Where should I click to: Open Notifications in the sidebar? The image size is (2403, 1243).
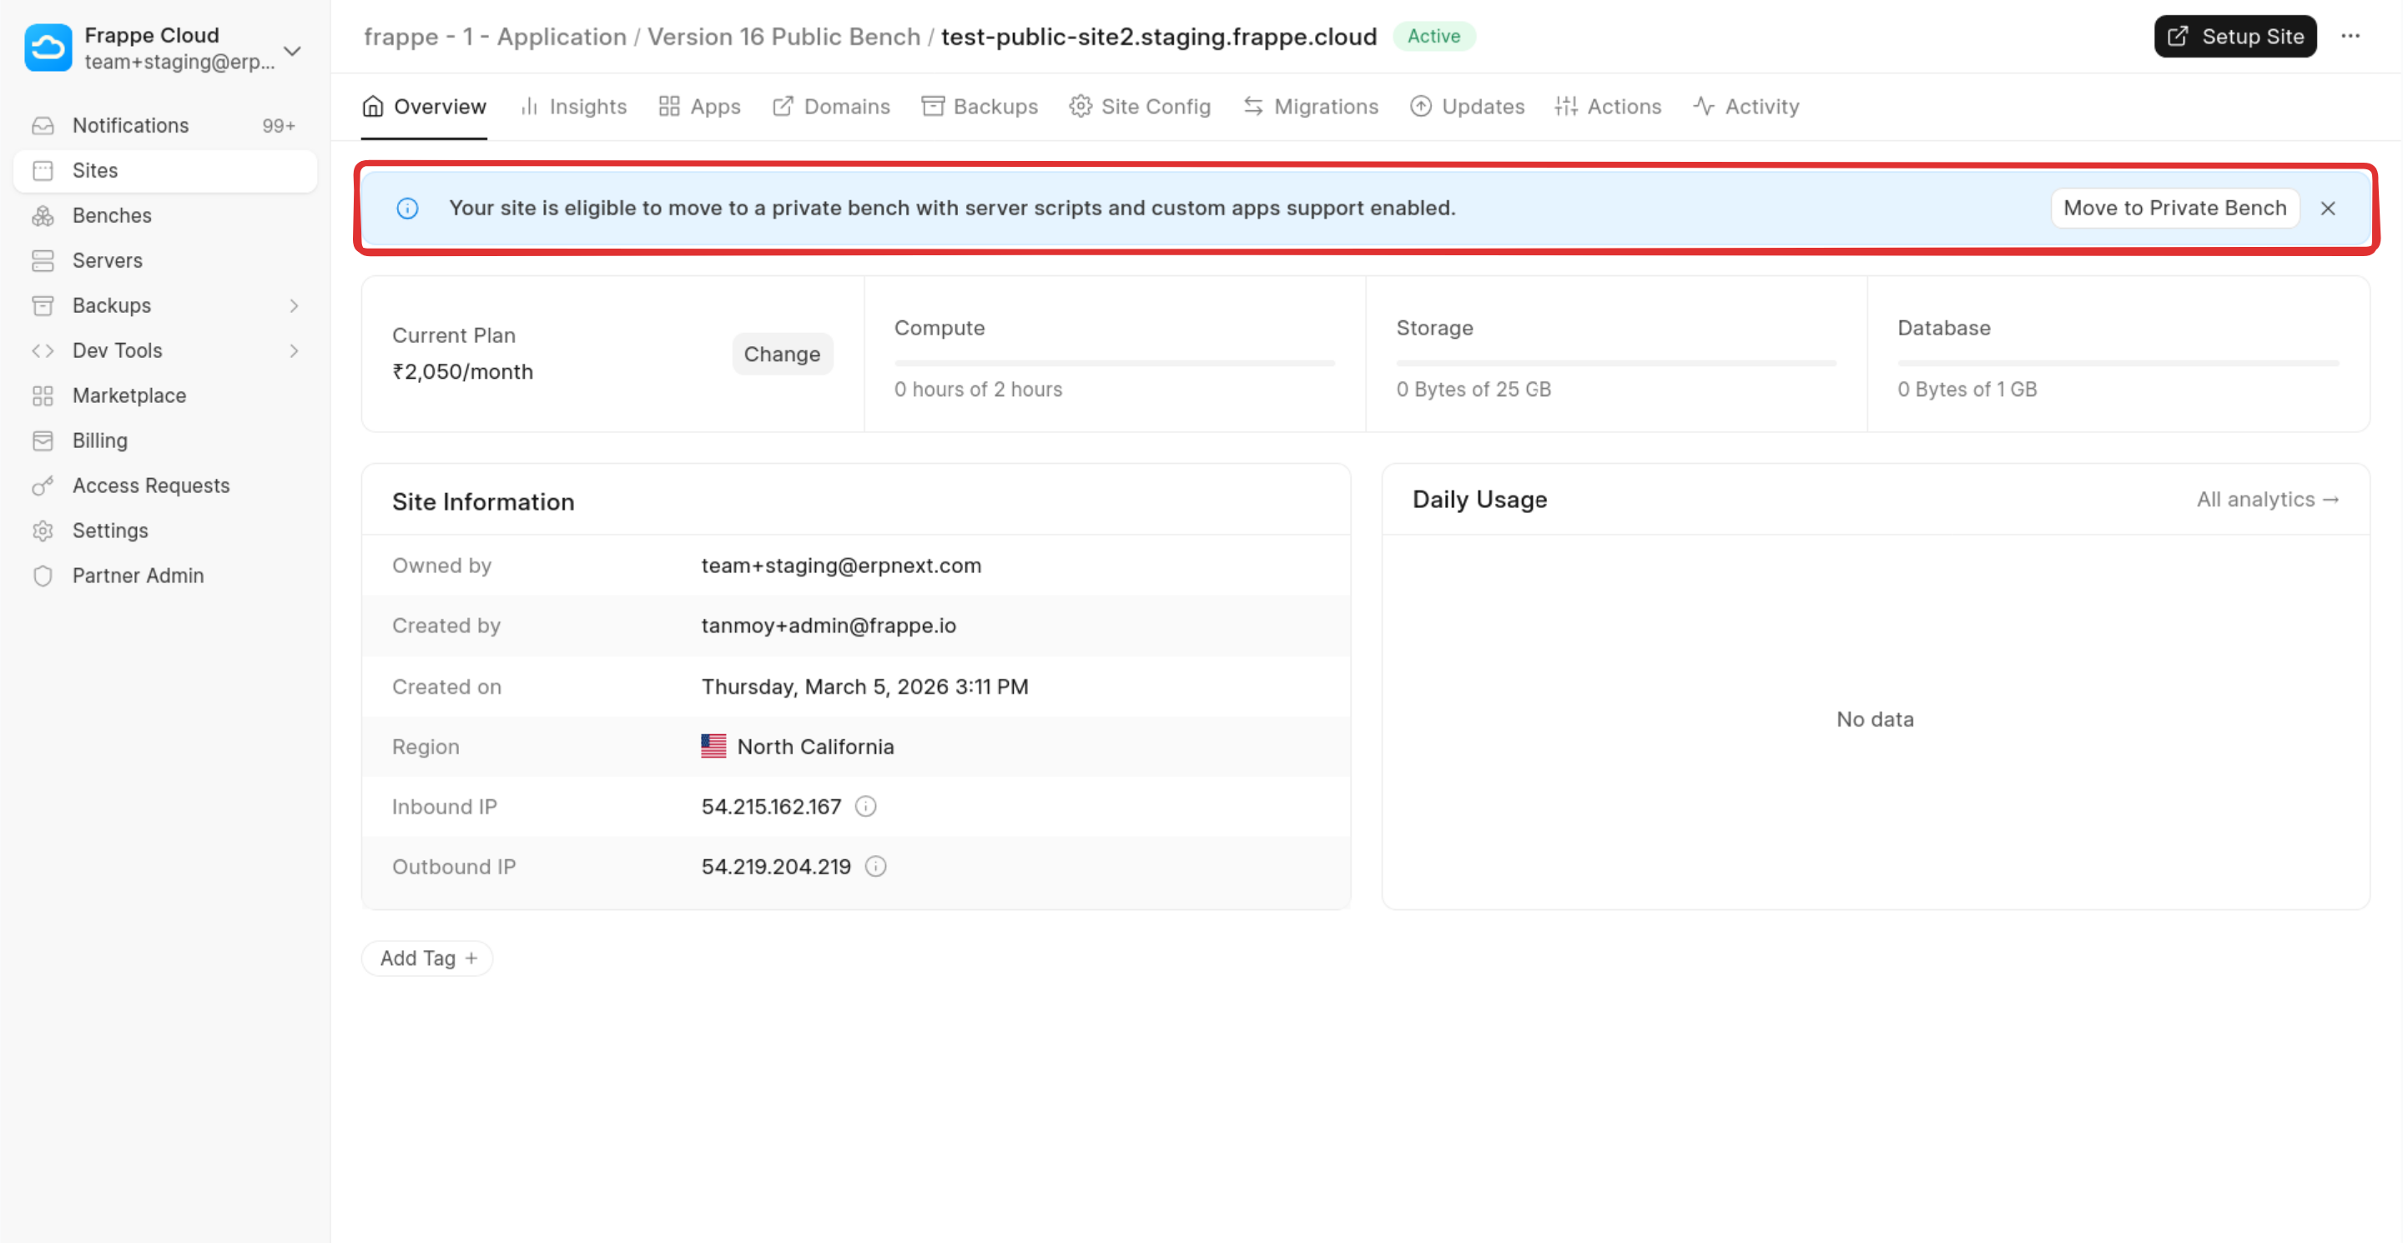(131, 125)
